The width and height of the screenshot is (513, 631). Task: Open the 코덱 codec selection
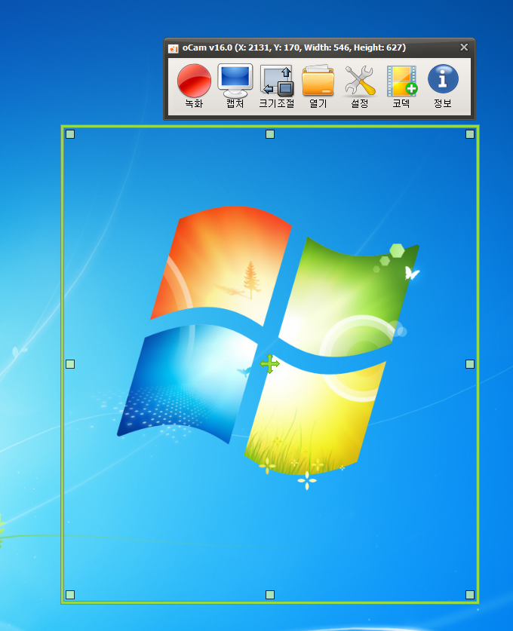[x=401, y=86]
